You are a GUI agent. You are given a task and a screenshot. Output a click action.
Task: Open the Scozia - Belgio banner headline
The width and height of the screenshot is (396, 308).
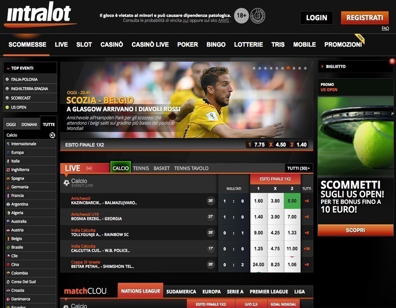[100, 100]
